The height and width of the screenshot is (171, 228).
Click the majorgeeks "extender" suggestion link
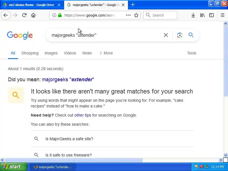68,80
